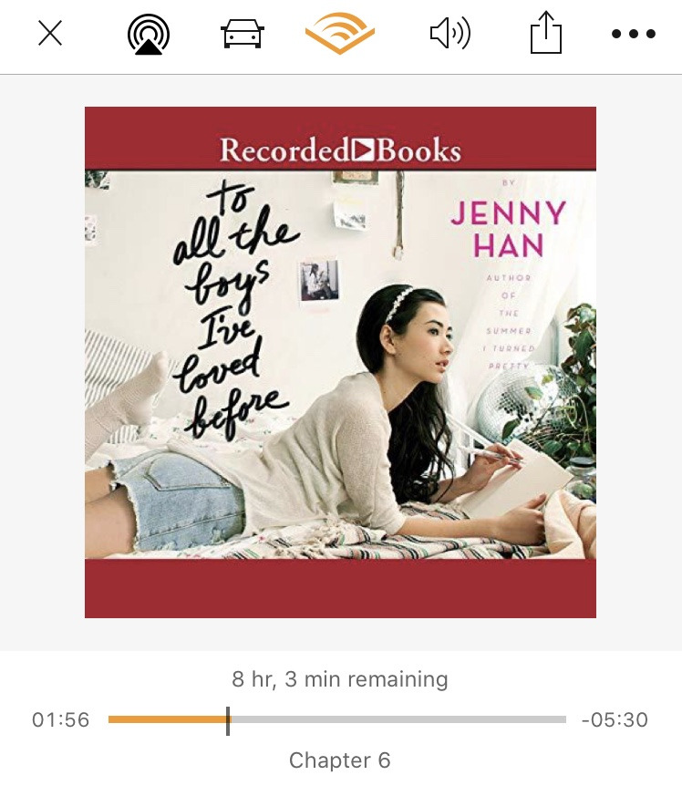Tap the orange Audible logo icon
Image resolution: width=682 pixels, height=796 pixels.
tap(340, 34)
